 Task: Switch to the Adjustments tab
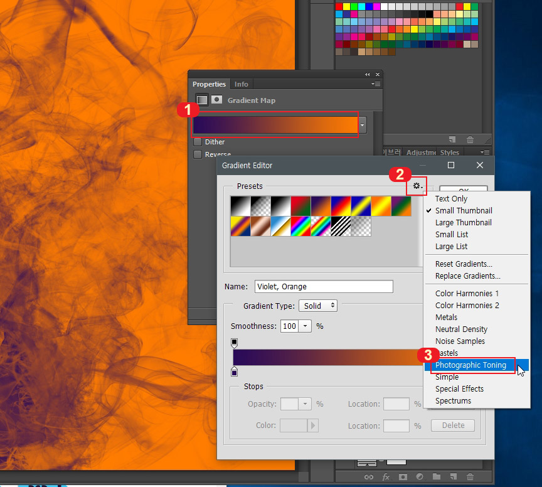pyautogui.click(x=421, y=152)
